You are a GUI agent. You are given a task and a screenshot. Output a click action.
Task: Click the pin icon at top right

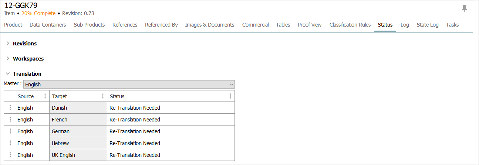click(465, 8)
